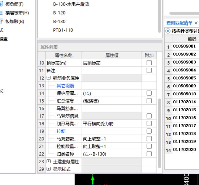Click horizontal scrollbar above 查询匹配清单
This screenshot has height=185, width=199.
(x=184, y=13)
